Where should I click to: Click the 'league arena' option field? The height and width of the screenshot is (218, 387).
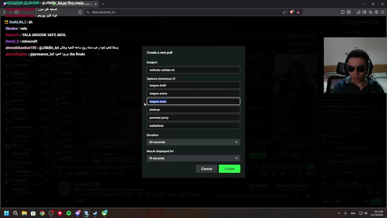[x=193, y=93]
